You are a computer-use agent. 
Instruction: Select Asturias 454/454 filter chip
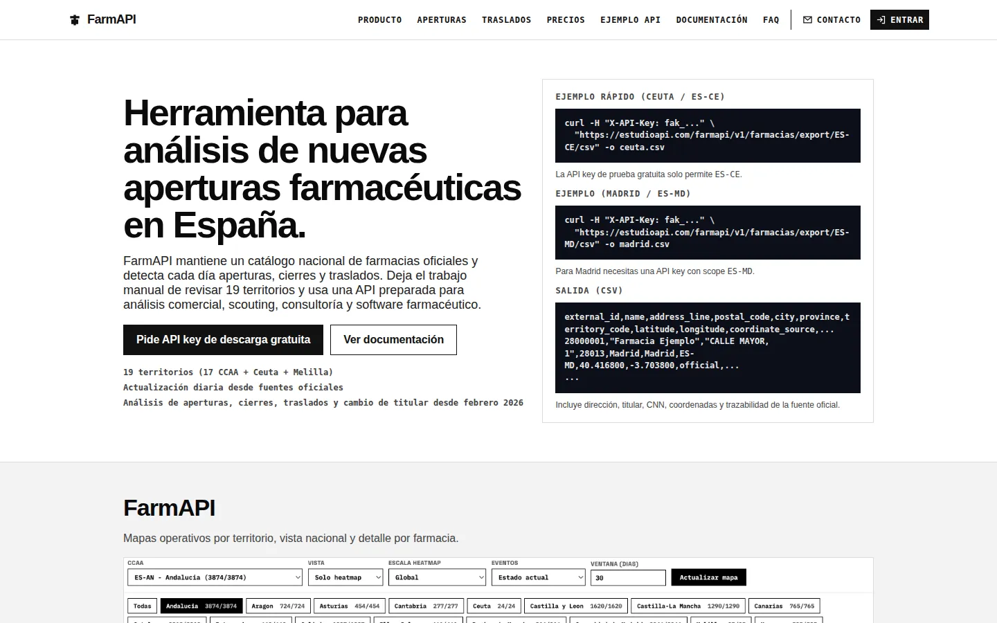(350, 606)
